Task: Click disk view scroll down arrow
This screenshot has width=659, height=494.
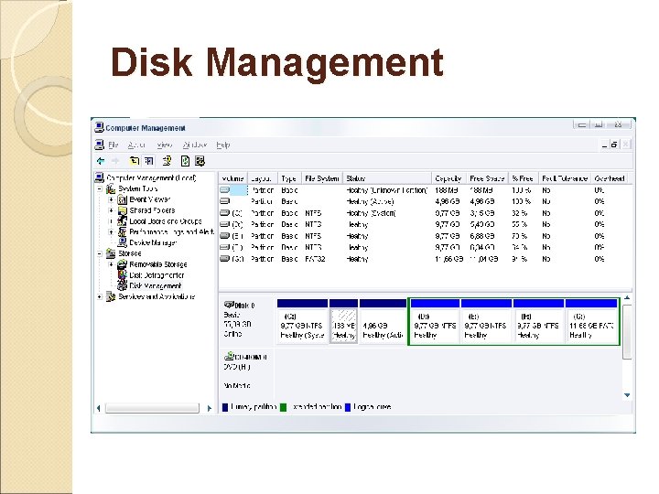Action: tap(627, 395)
